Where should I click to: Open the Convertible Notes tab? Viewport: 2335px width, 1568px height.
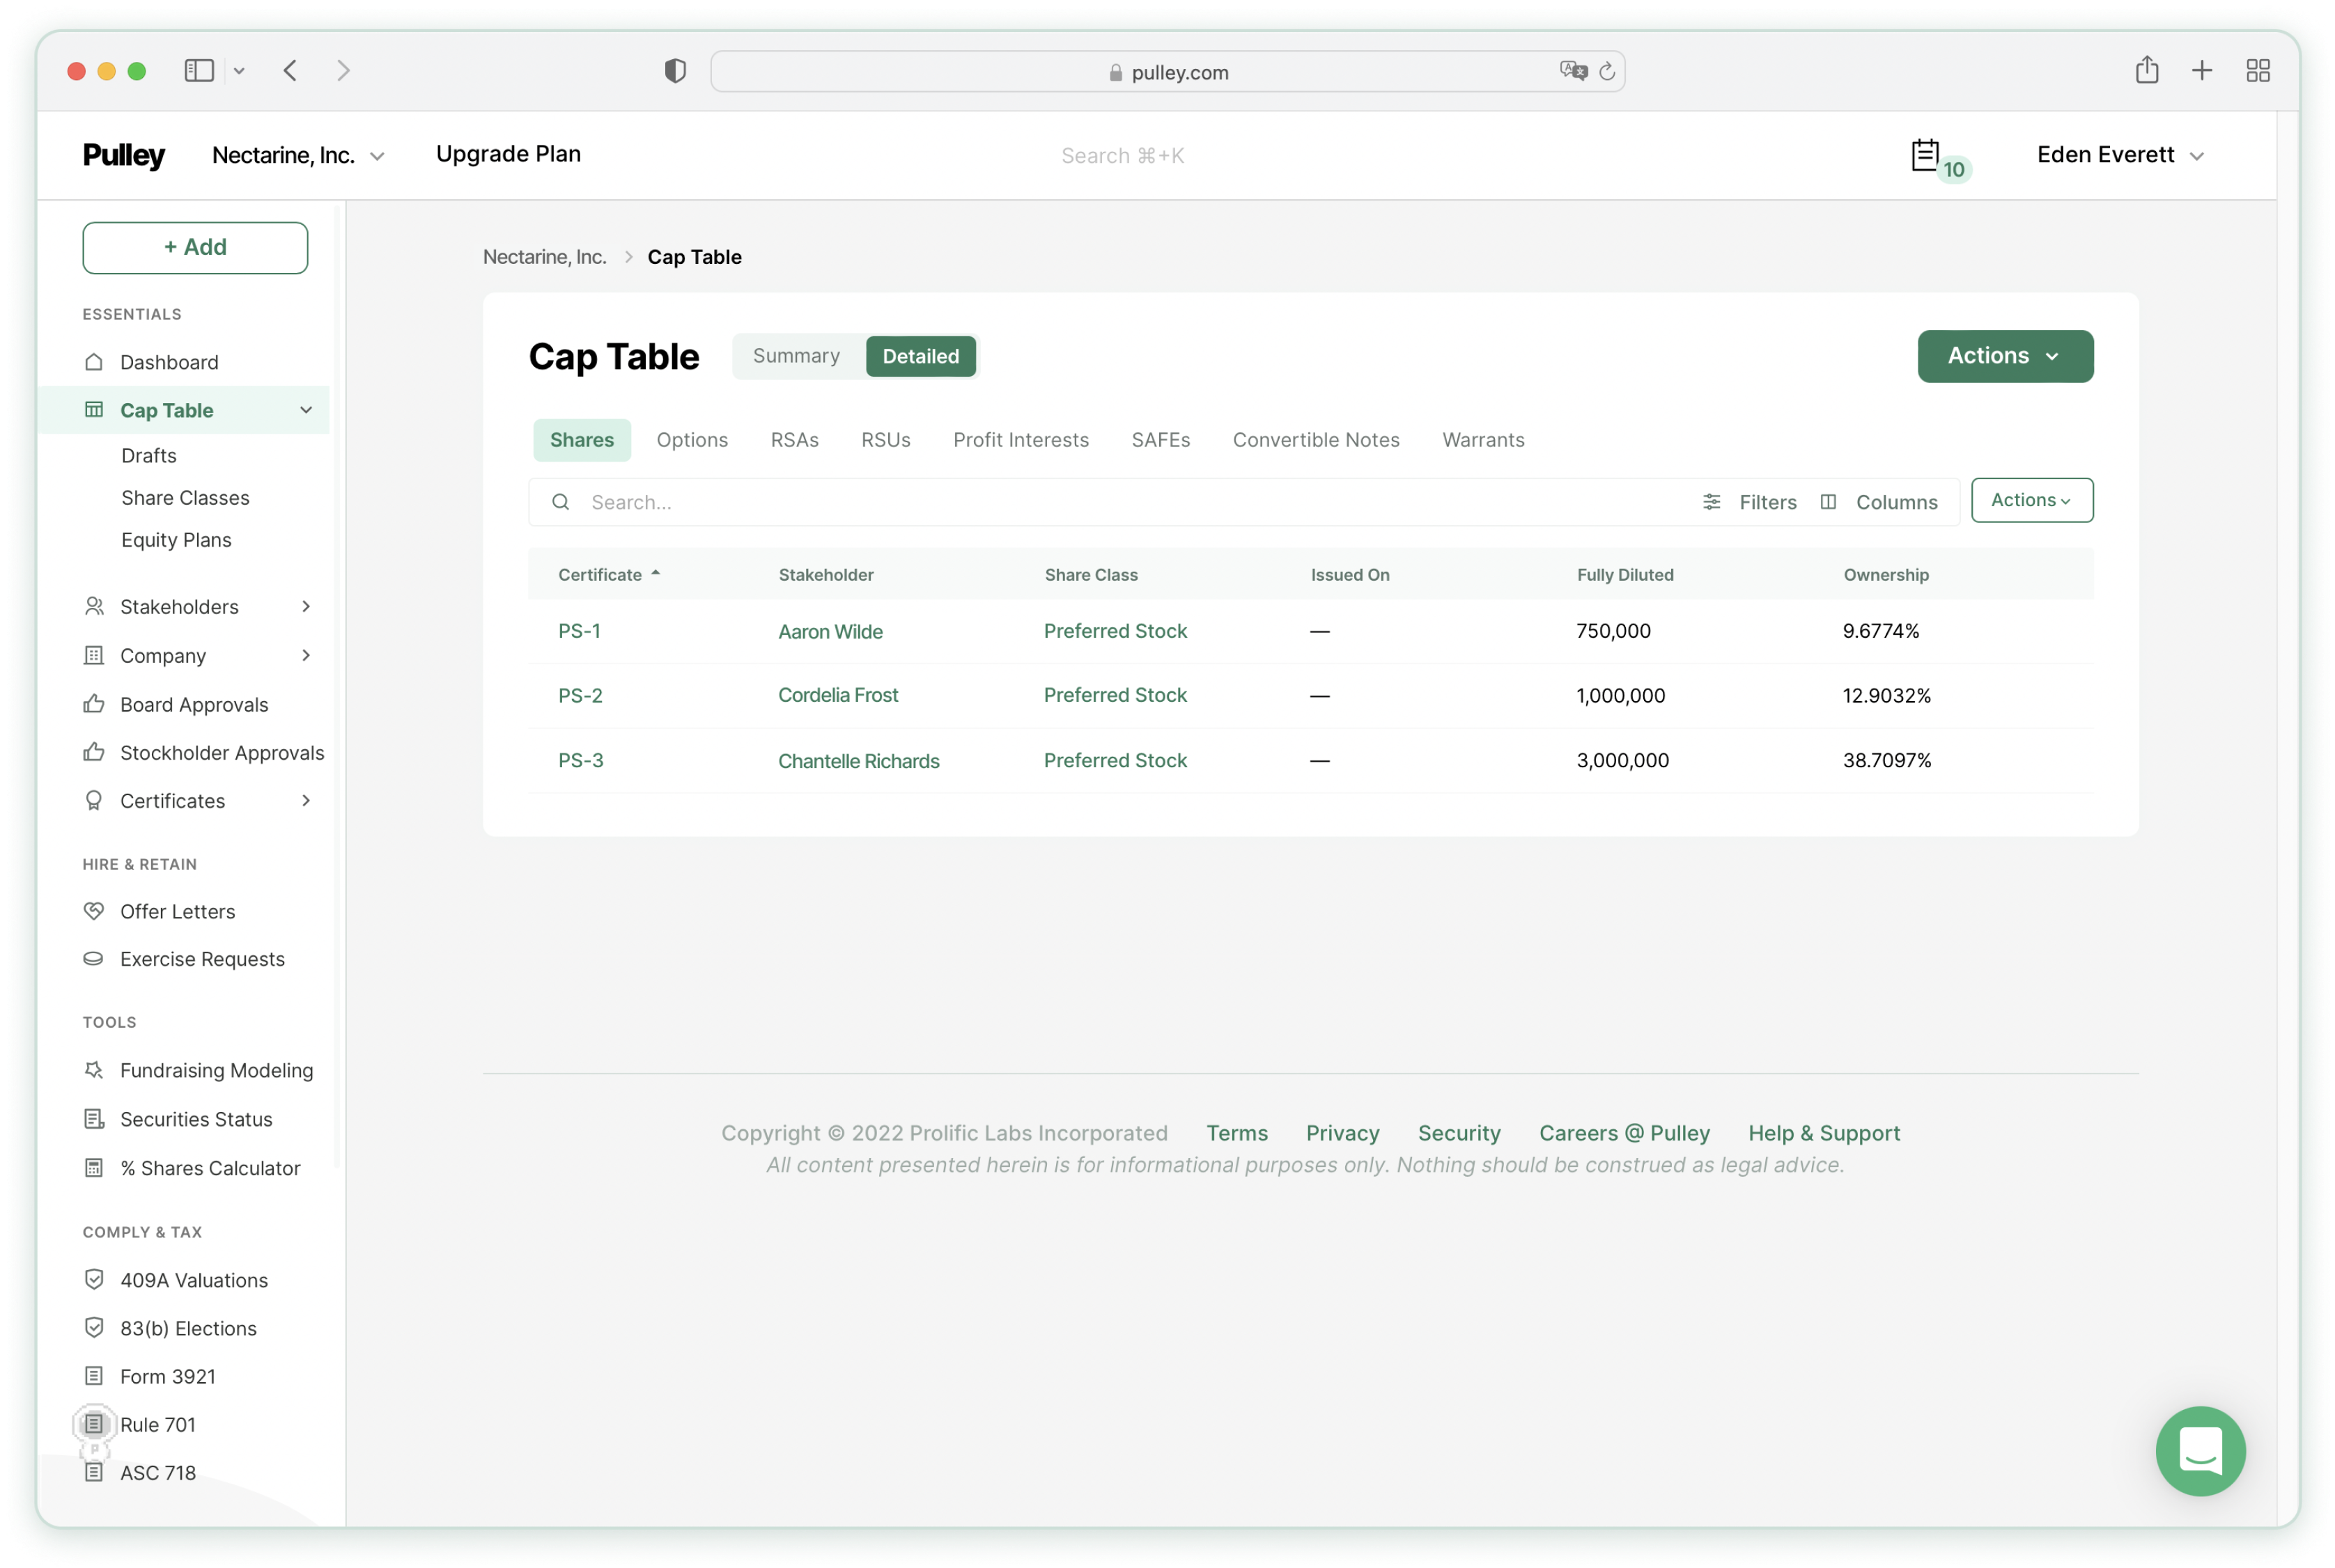[1316, 440]
